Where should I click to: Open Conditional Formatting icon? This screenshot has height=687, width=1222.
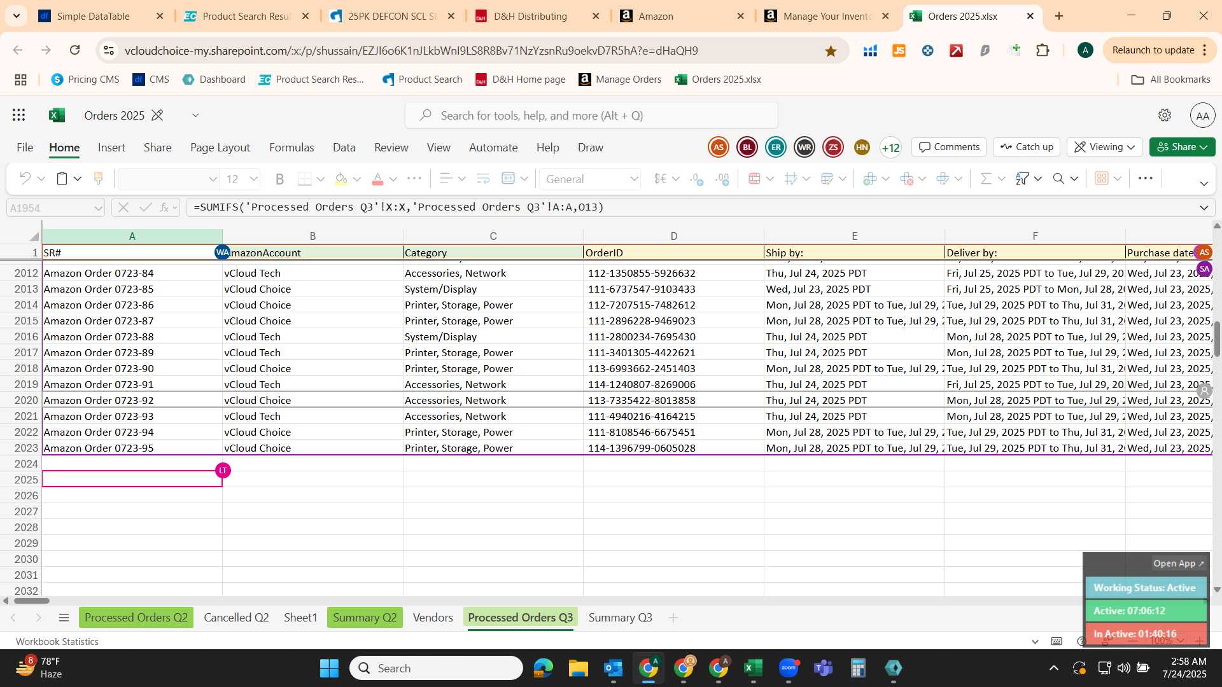coord(754,179)
